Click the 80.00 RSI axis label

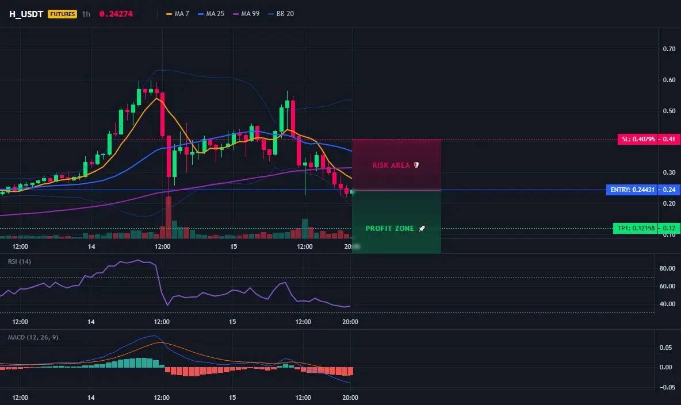point(667,268)
